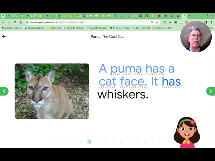The image size is (215, 161).
Task: Open the browser home page
Action: (20, 22)
